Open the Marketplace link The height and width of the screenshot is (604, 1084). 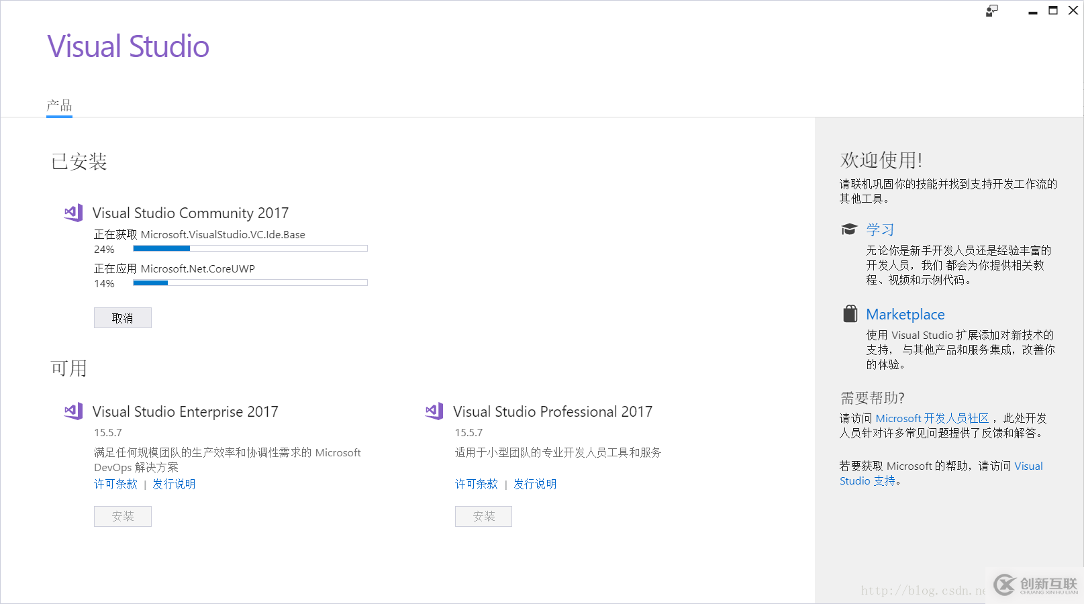(905, 314)
